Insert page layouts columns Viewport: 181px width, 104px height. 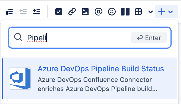click(125, 12)
